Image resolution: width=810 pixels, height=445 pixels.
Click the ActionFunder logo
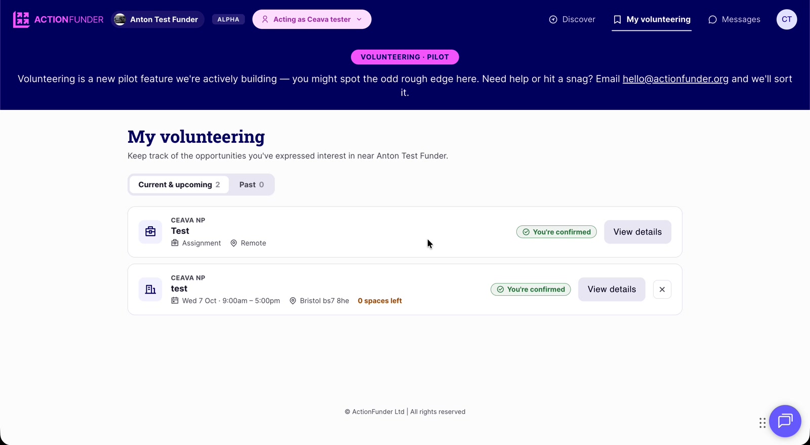point(58,19)
